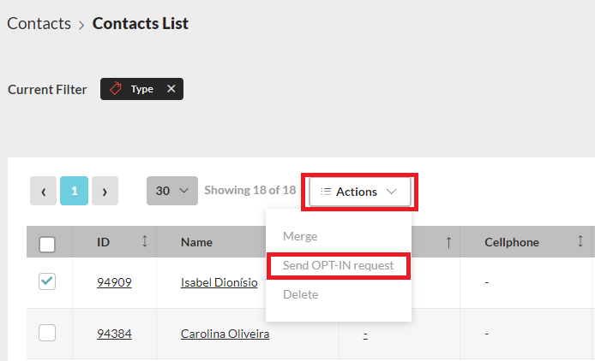Click the sort arrow left of Cellphone
Image resolution: width=595 pixels, height=361 pixels.
click(448, 242)
